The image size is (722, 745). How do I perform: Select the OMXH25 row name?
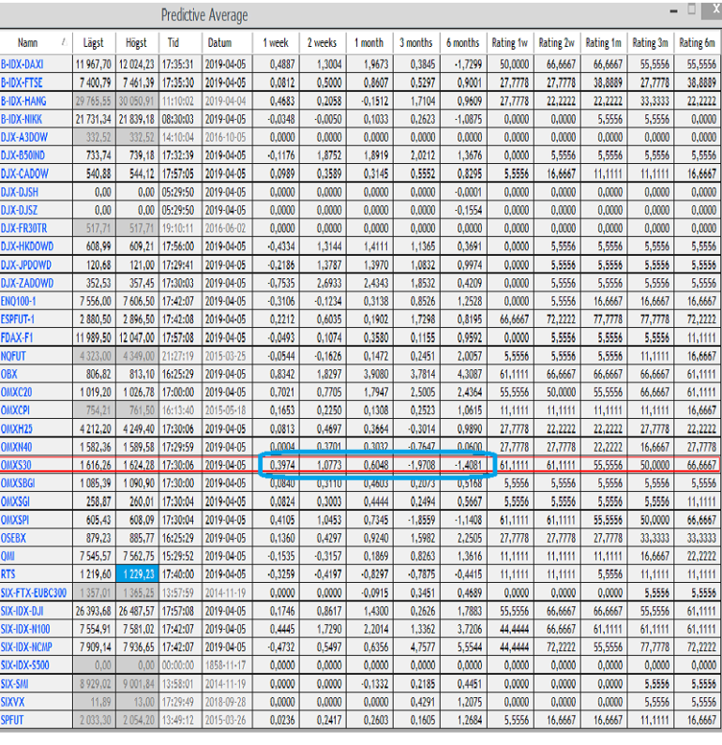coord(17,428)
